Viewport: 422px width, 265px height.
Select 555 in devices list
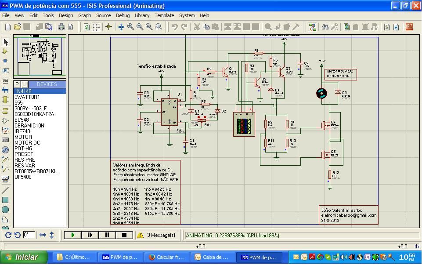point(40,102)
